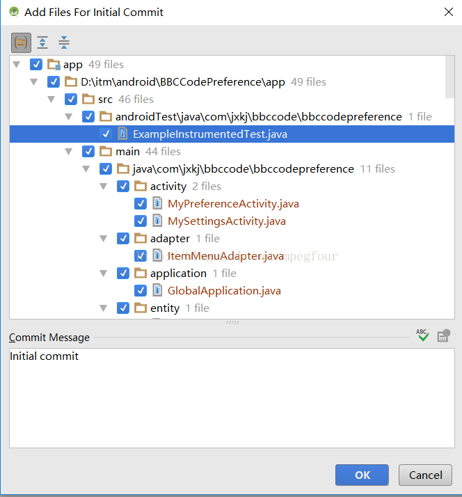The height and width of the screenshot is (497, 462).
Task: Select the 'application 1 file' row
Action: [232, 274]
